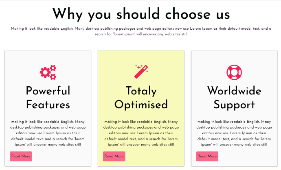Click the gears icon above Powerful Features
The width and height of the screenshot is (281, 170).
[48, 72]
